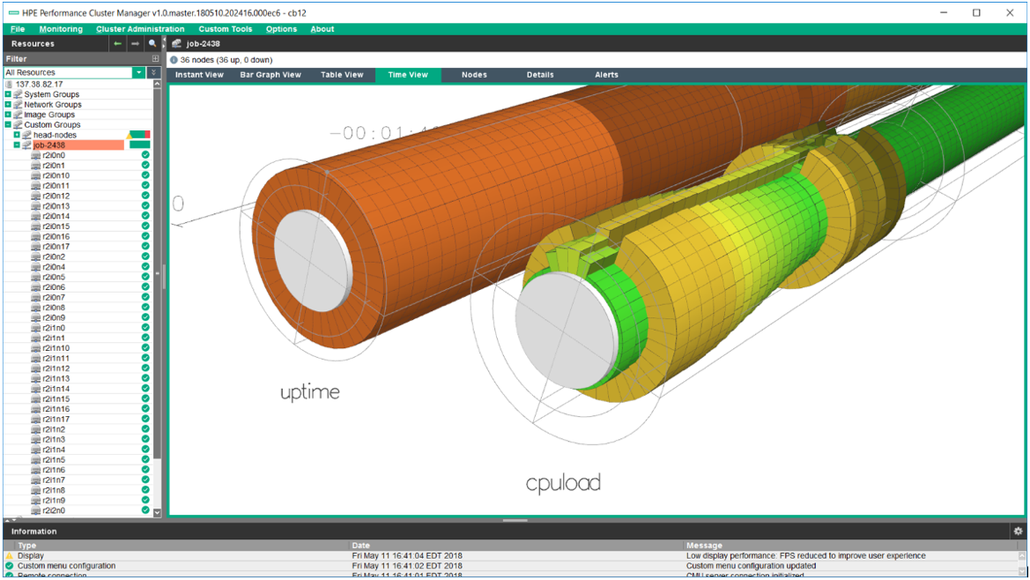Click the Date column header
The image size is (1030, 580).
(x=360, y=546)
